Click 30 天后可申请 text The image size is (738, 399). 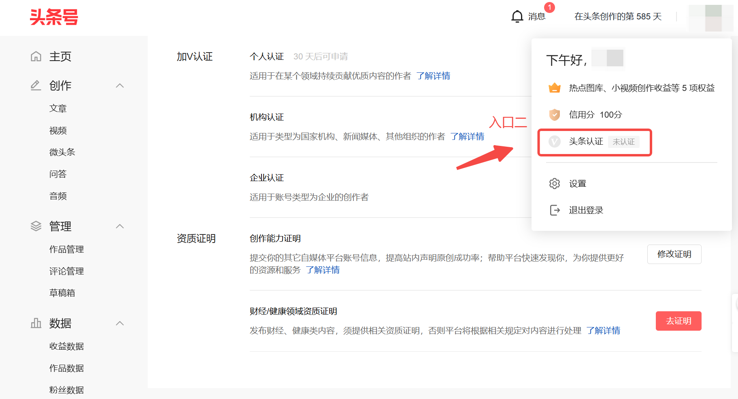(x=321, y=57)
